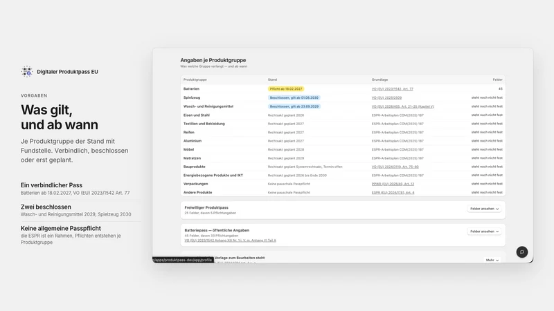Open the Mehr dropdown at the bottom
Image resolution: width=554 pixels, height=311 pixels.
point(492,261)
